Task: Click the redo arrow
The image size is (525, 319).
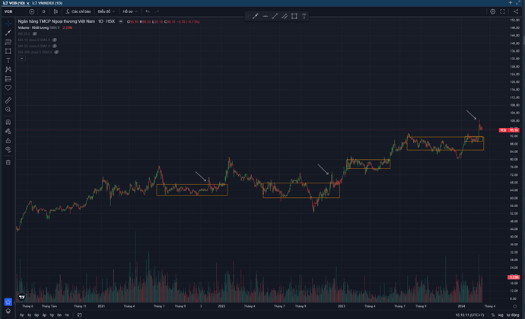Action: pyautogui.click(x=157, y=11)
